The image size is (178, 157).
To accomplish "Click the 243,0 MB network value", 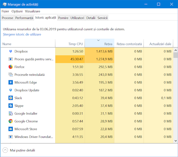I will click(105, 74).
